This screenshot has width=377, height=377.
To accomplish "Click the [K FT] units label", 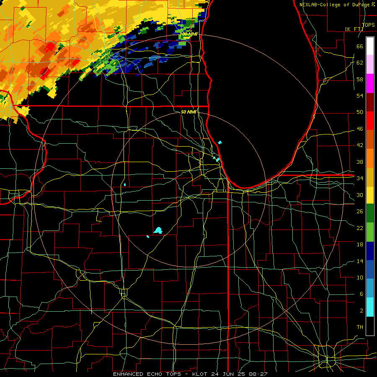I will [354, 29].
